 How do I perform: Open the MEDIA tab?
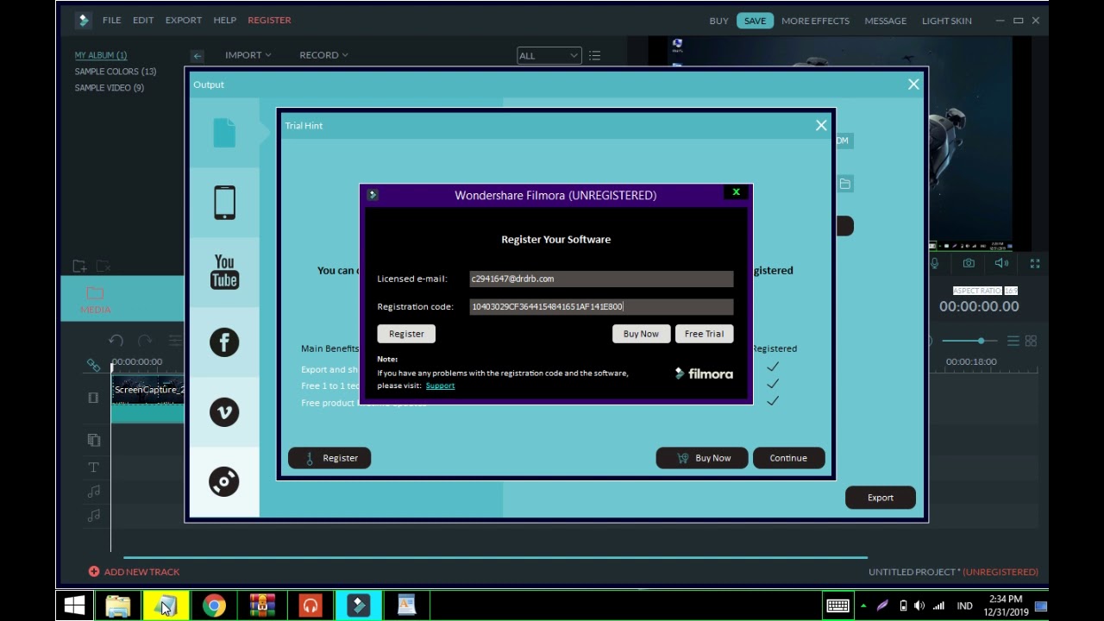pyautogui.click(x=95, y=300)
